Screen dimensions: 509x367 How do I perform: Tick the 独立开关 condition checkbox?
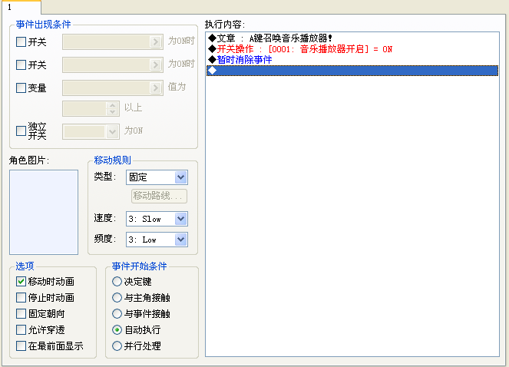pyautogui.click(x=21, y=131)
